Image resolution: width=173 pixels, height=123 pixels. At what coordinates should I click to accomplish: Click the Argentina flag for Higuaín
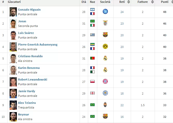[92, 10]
